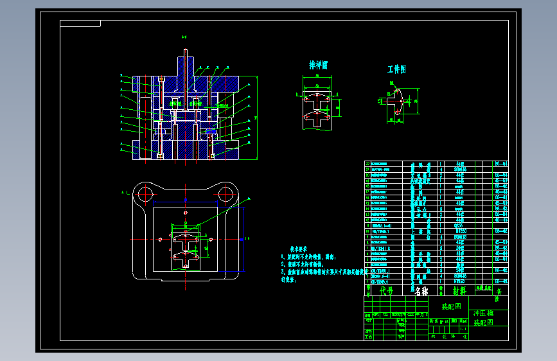Select the Q235 material cell in row 11
The height and width of the screenshot is (361, 557).
coord(459,225)
